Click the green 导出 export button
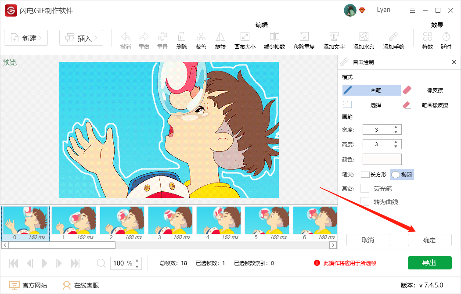Screen dimensions: 461x294 [x=429, y=262]
